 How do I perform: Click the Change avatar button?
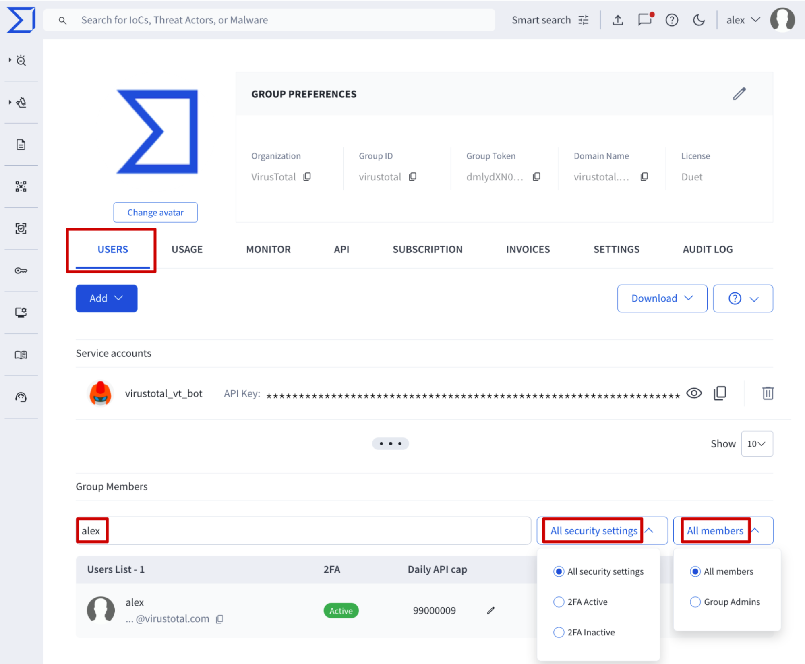(155, 212)
